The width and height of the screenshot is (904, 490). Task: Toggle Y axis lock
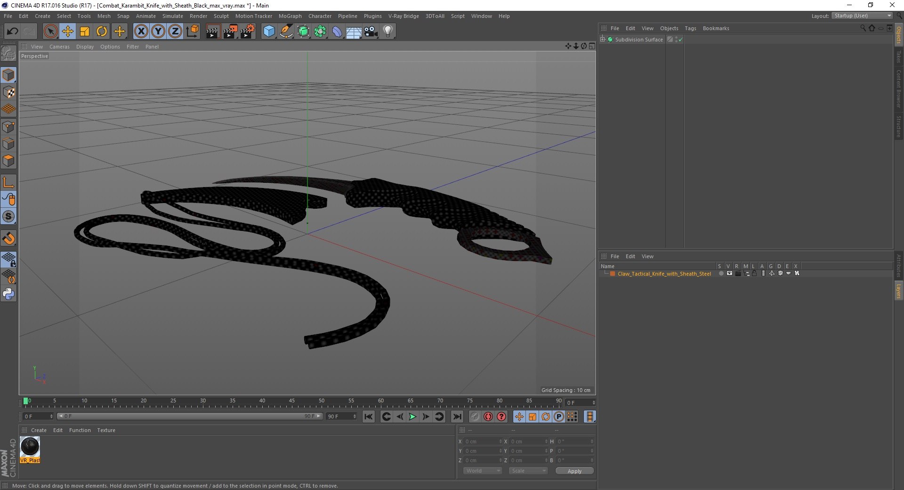(x=158, y=32)
